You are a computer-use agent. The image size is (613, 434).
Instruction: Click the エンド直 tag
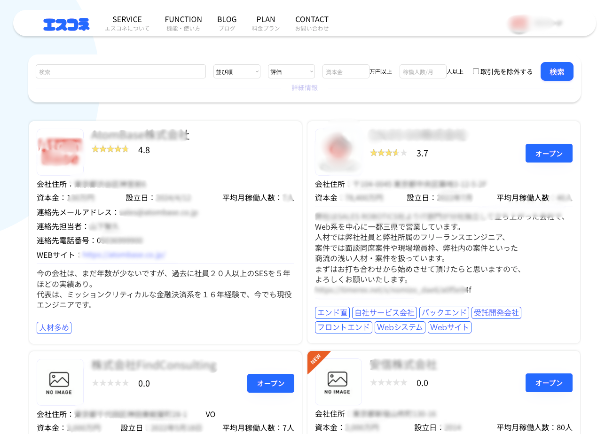332,313
